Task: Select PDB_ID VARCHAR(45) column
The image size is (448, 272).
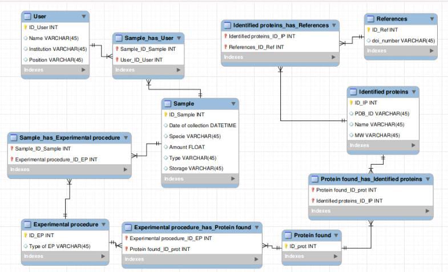Action: point(382,113)
